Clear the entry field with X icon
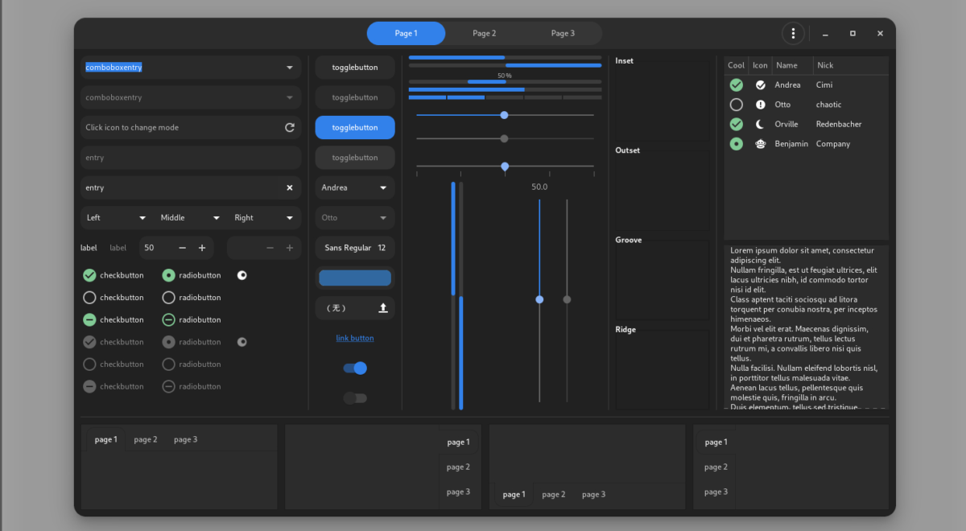966x531 pixels. pos(290,187)
